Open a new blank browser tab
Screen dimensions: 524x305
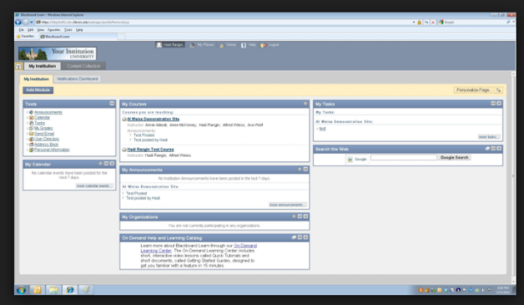(x=122, y=37)
